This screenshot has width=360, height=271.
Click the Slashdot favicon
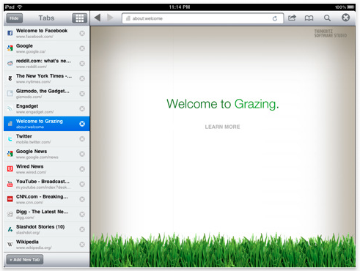point(10,229)
